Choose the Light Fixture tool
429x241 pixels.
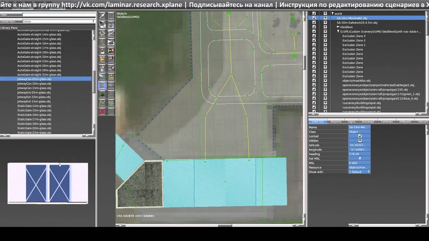(102, 51)
